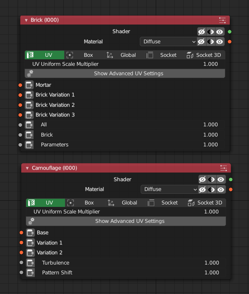
Task: Select Box mapping tab in Brick node
Action: (84, 55)
